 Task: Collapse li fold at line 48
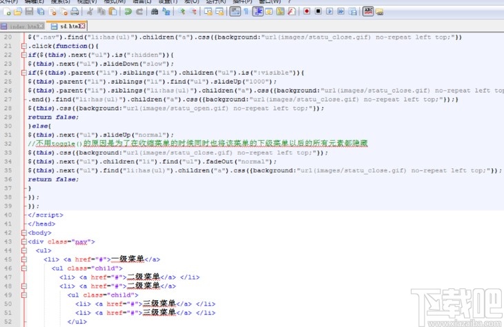click(x=23, y=286)
